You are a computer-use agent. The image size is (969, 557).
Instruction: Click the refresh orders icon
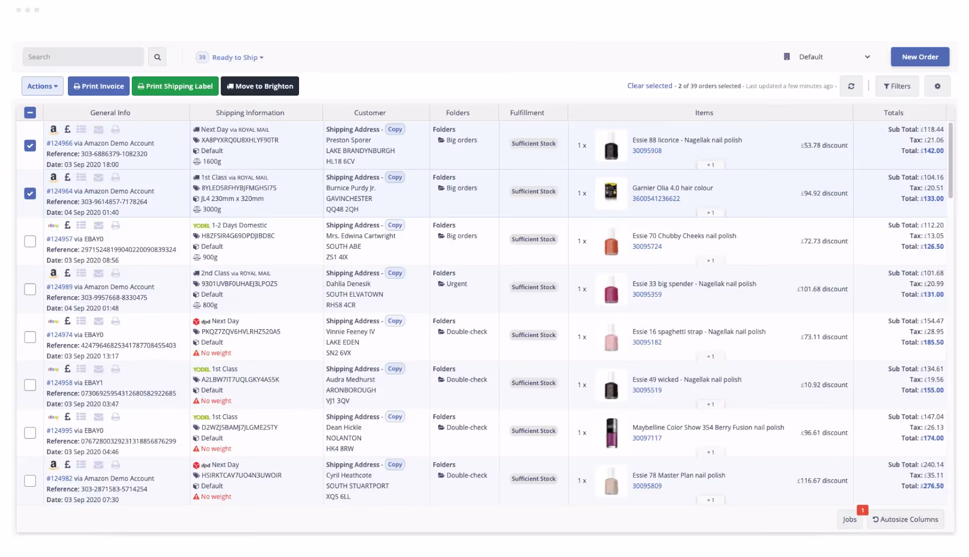851,86
